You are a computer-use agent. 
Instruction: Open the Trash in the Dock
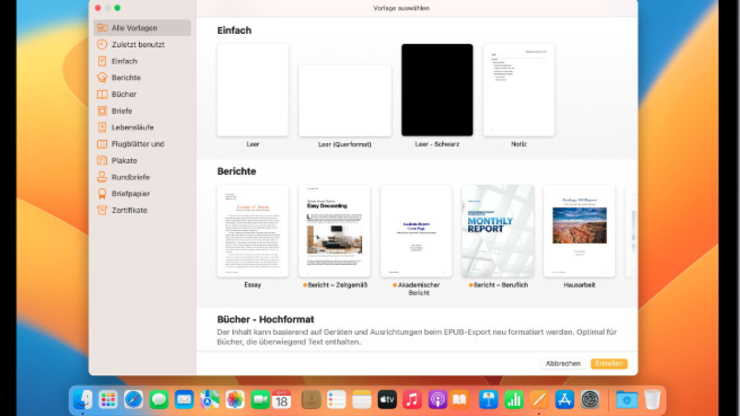tap(652, 399)
